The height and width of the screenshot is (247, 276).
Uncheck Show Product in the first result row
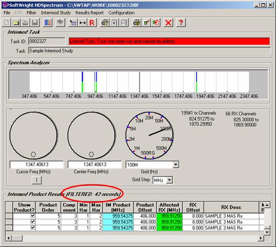click(x=33, y=215)
